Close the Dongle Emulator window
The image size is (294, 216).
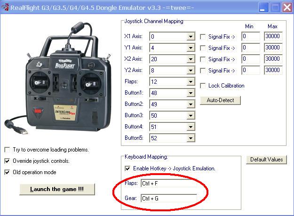tap(287, 8)
